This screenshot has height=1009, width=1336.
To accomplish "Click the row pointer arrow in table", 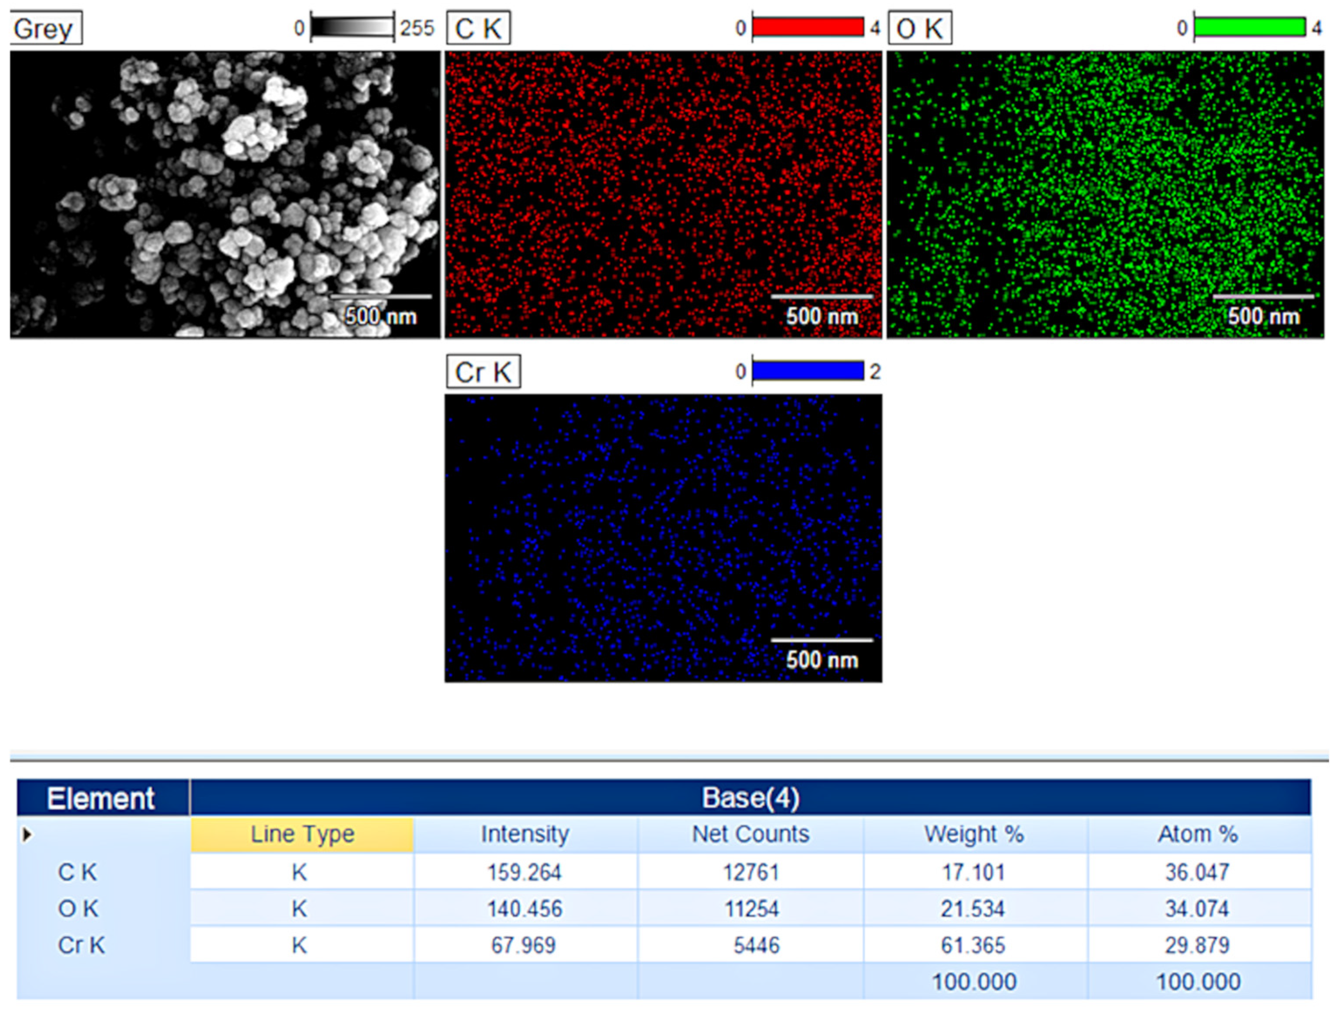I will (x=27, y=835).
